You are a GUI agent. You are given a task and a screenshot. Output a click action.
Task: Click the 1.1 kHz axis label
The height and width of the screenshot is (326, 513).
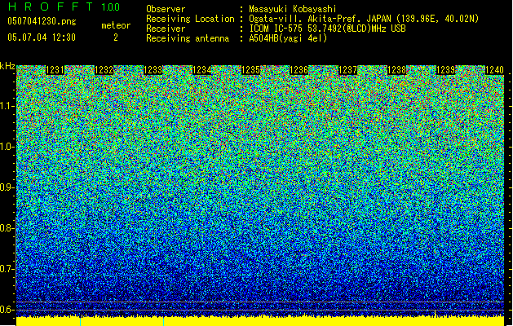(x=7, y=106)
